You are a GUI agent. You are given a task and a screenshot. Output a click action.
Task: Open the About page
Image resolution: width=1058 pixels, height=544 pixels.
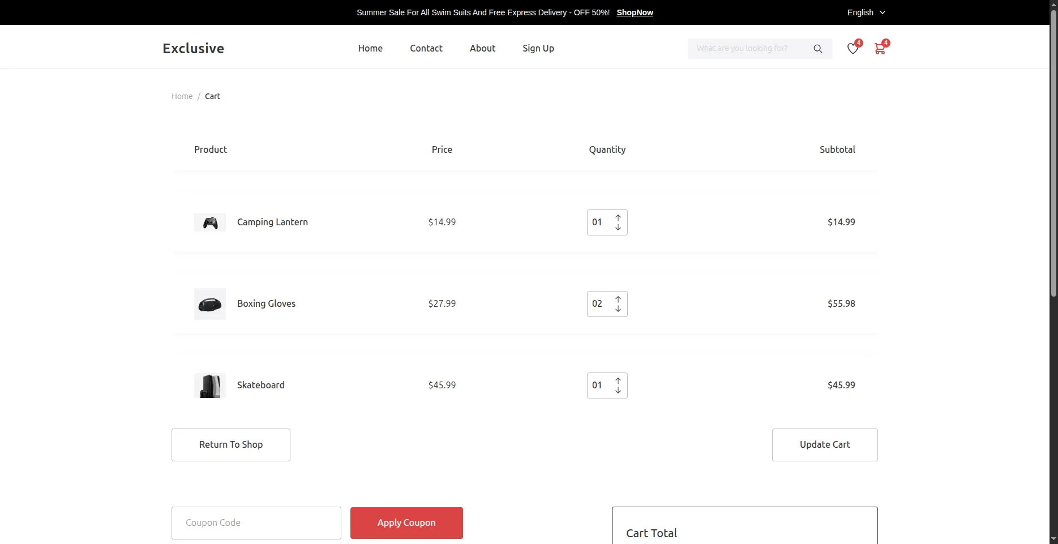coord(482,48)
